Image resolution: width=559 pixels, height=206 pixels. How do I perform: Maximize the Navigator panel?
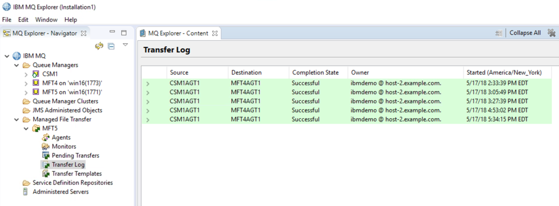click(x=124, y=33)
